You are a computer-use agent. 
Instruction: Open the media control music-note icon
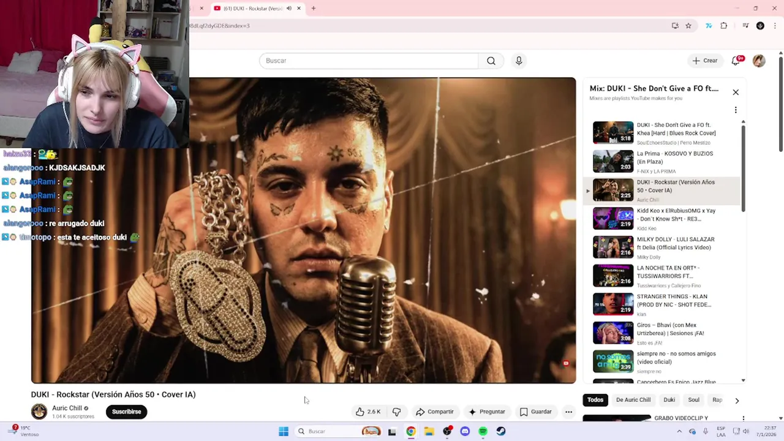point(745,26)
